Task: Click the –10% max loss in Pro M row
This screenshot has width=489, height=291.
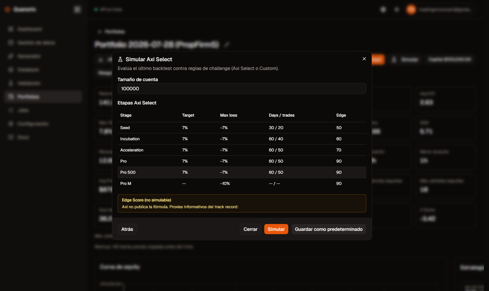Action: pyautogui.click(x=225, y=184)
